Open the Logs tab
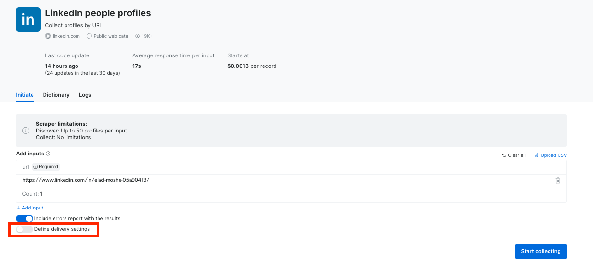 point(85,95)
